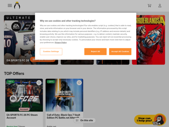169x127 pixels.
Task: Open the user account icon
Action: click(x=160, y=6)
